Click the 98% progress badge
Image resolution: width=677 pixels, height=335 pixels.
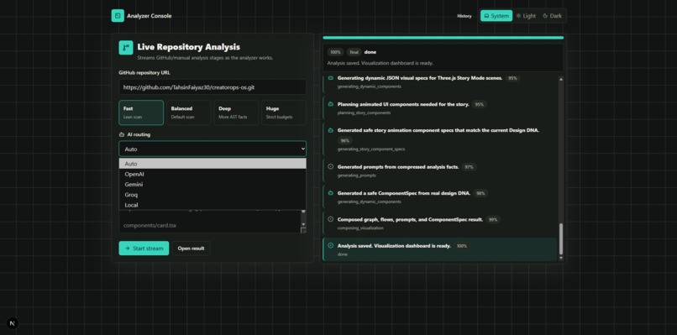click(480, 193)
